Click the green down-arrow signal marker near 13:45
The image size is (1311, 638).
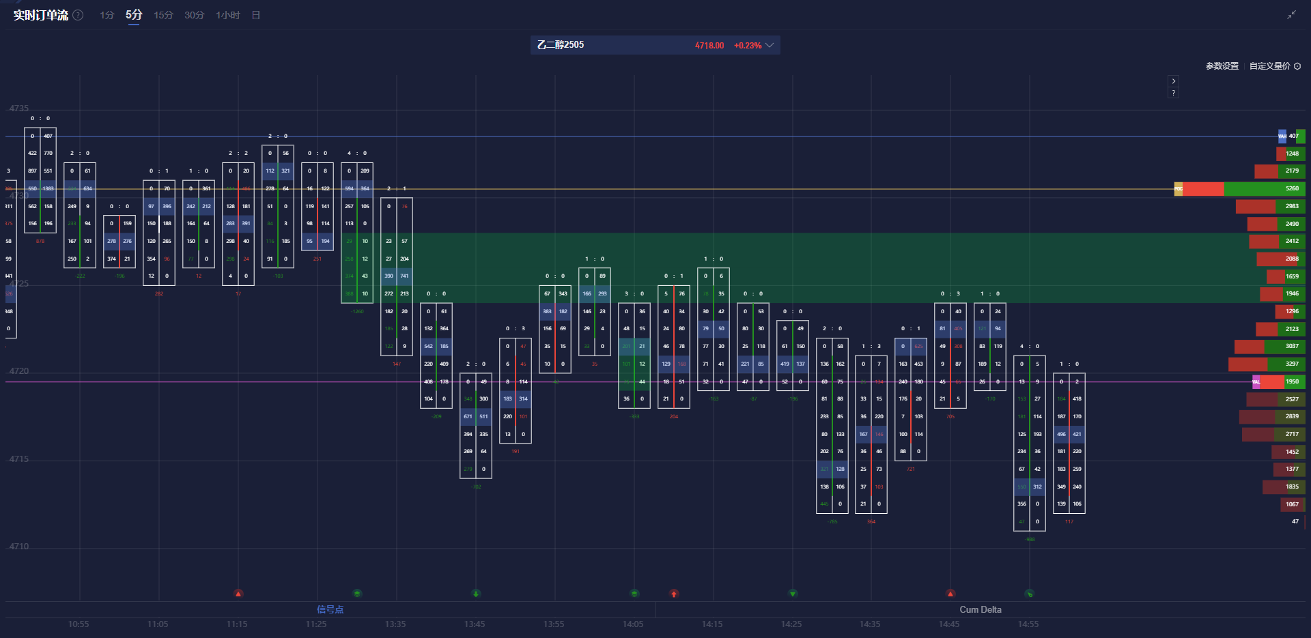(476, 594)
